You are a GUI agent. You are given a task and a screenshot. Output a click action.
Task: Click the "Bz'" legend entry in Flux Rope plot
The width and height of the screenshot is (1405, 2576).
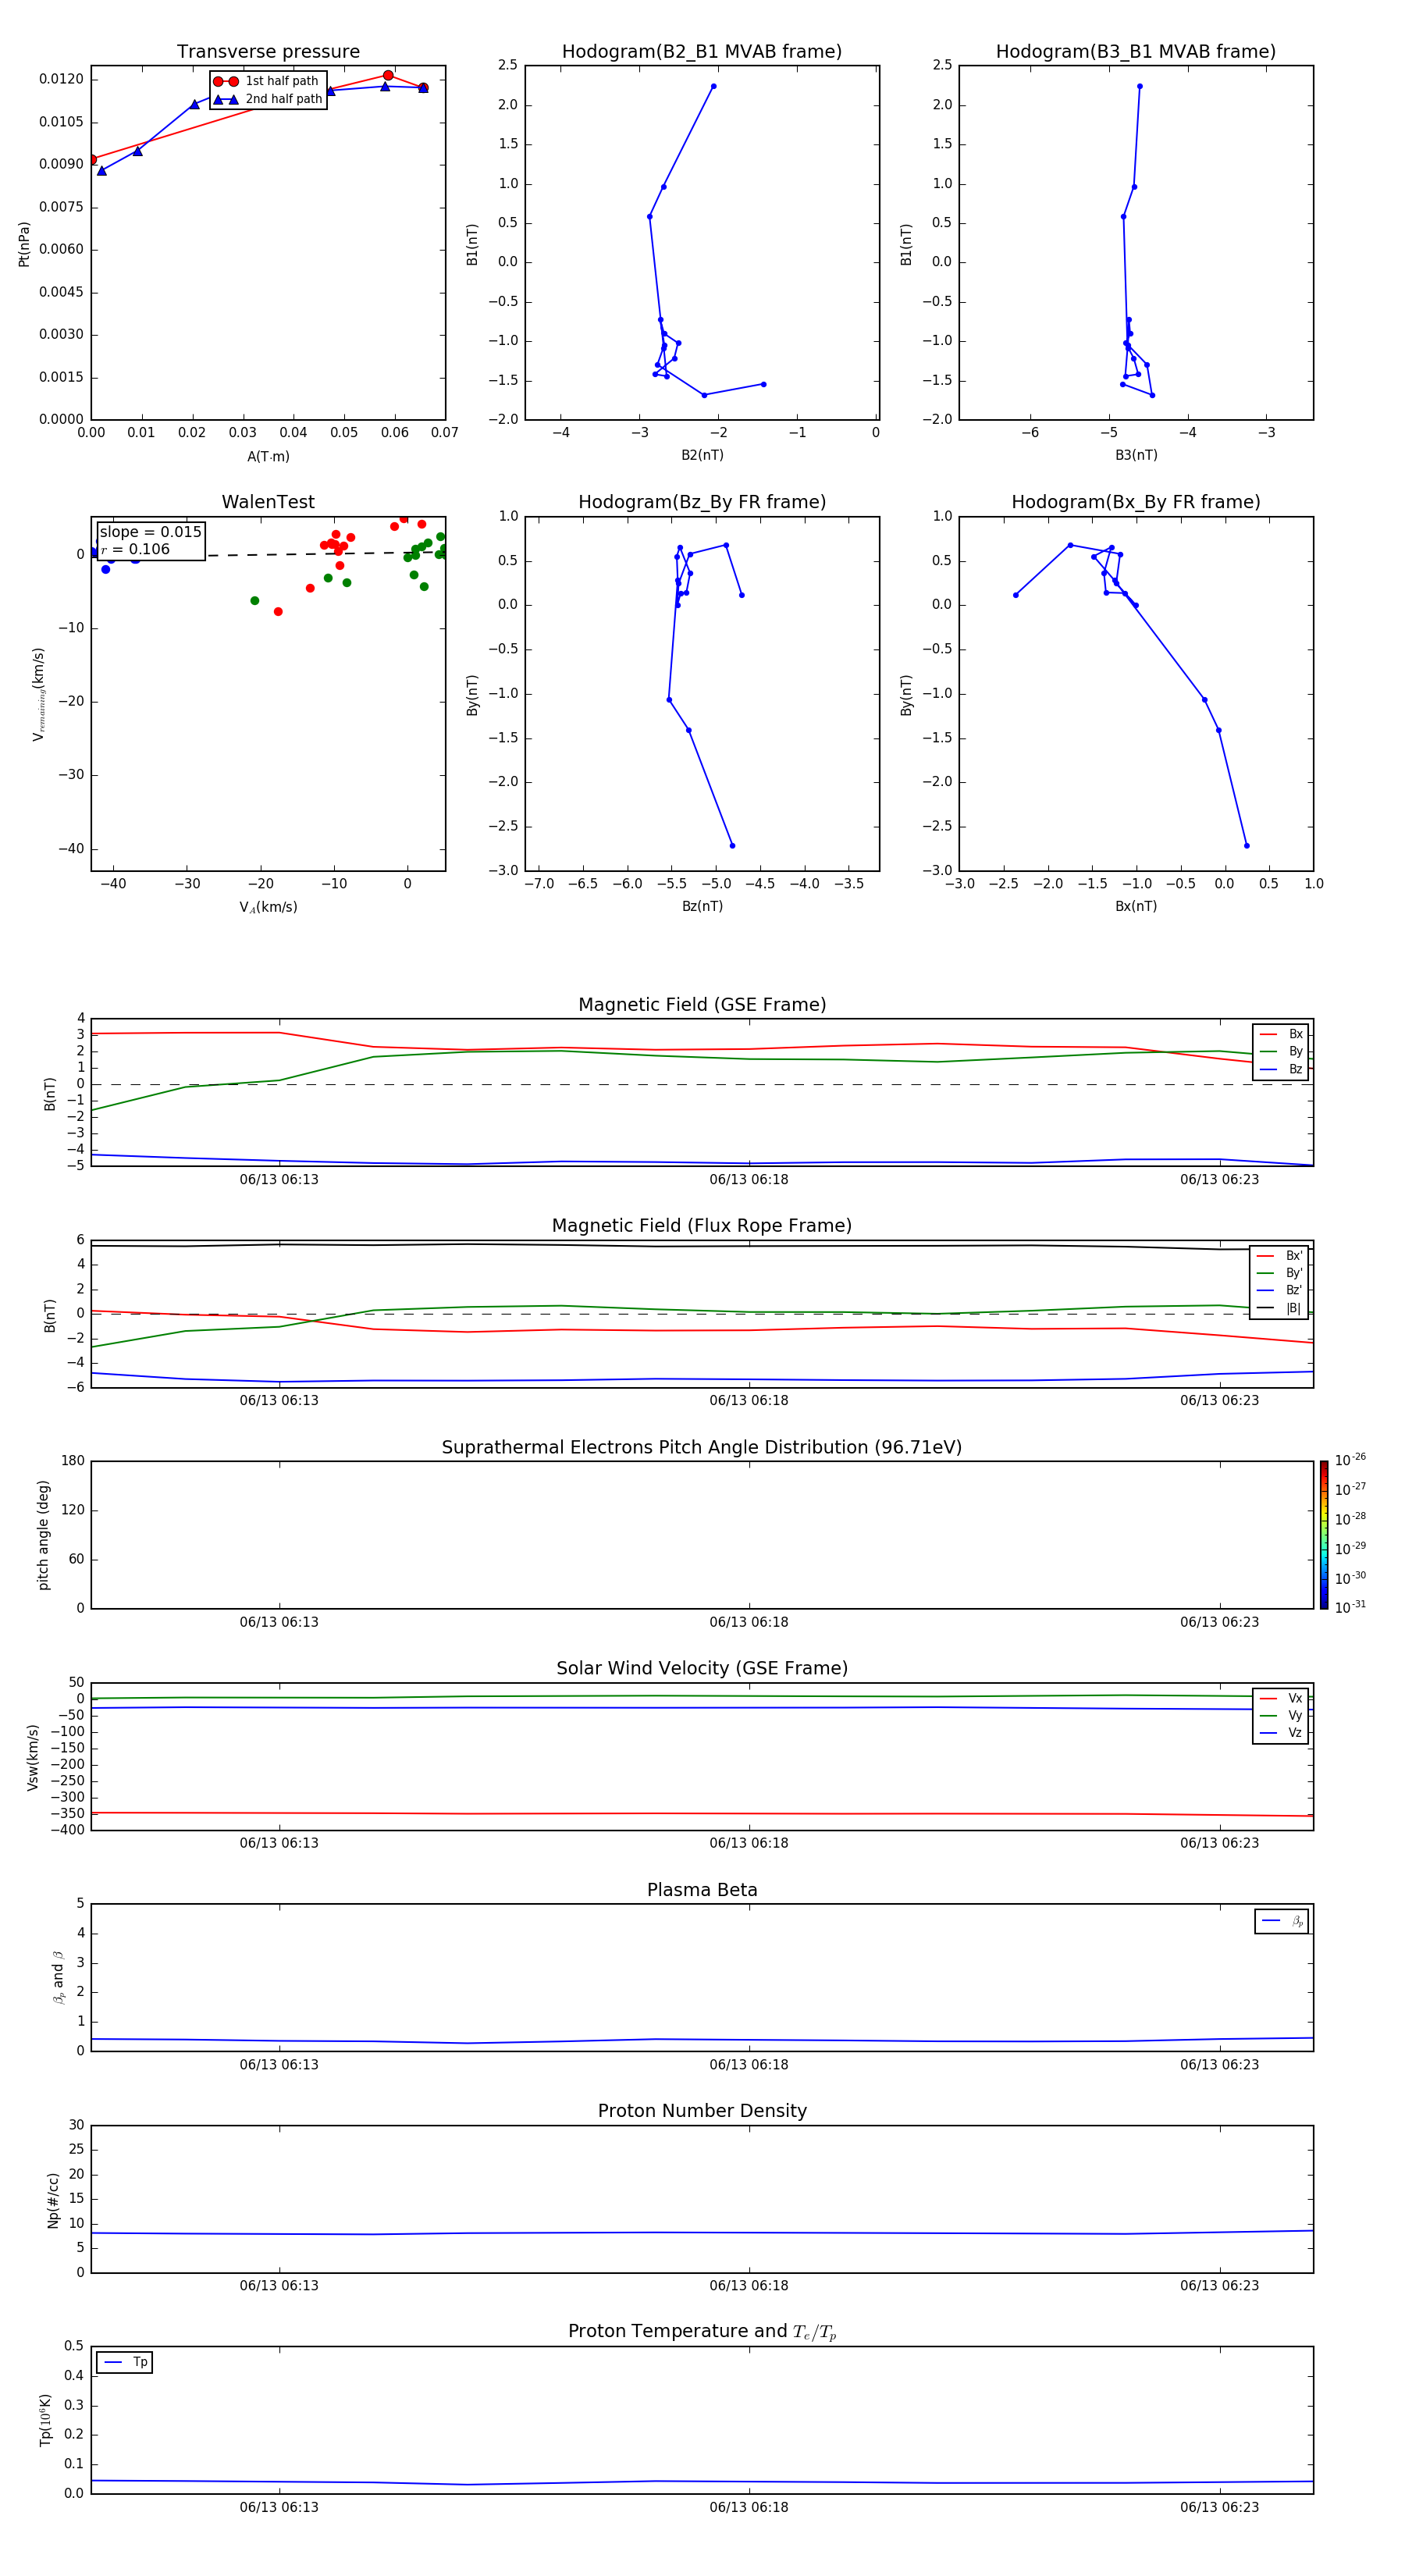coord(1279,1291)
